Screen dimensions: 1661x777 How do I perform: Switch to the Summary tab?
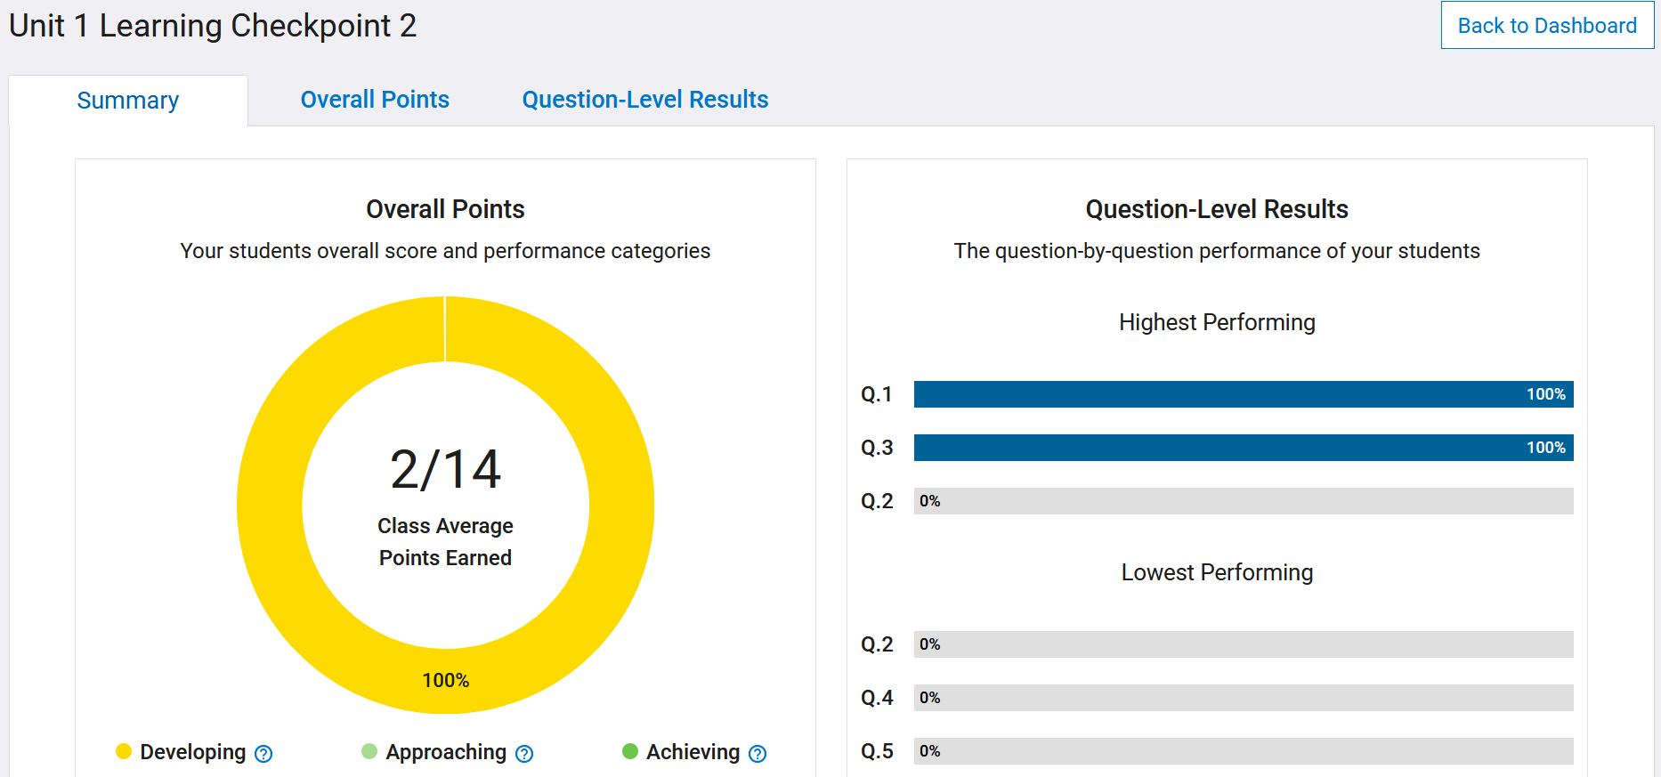tap(128, 101)
